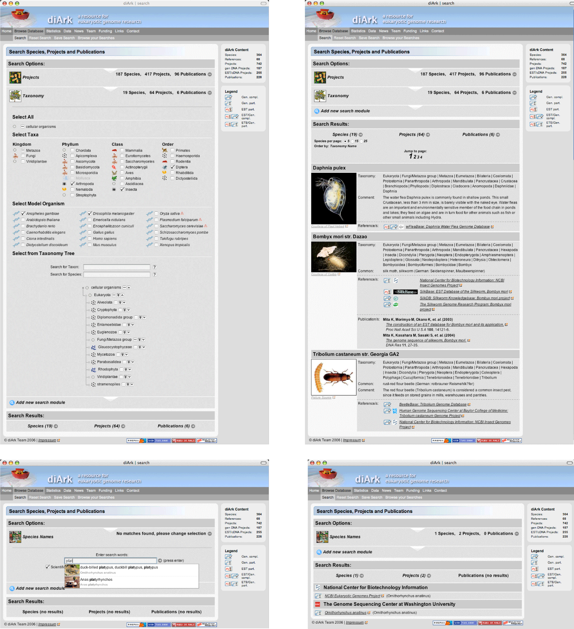The height and width of the screenshot is (629, 574).
Task: Check the Chordata checkbox
Action: point(73,150)
